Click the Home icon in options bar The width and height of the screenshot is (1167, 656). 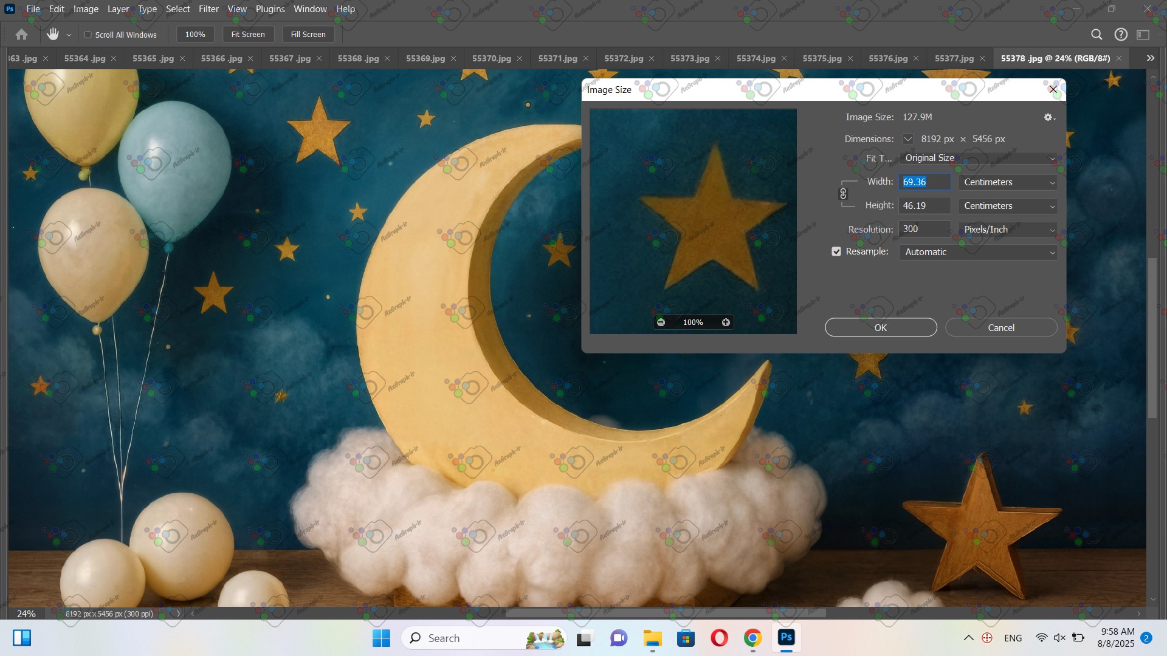click(x=21, y=35)
